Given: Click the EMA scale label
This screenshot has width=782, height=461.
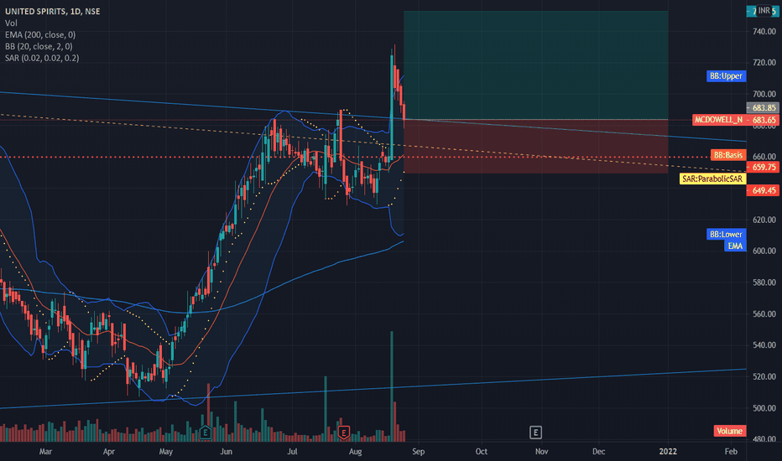Looking at the screenshot, I should coord(735,246).
